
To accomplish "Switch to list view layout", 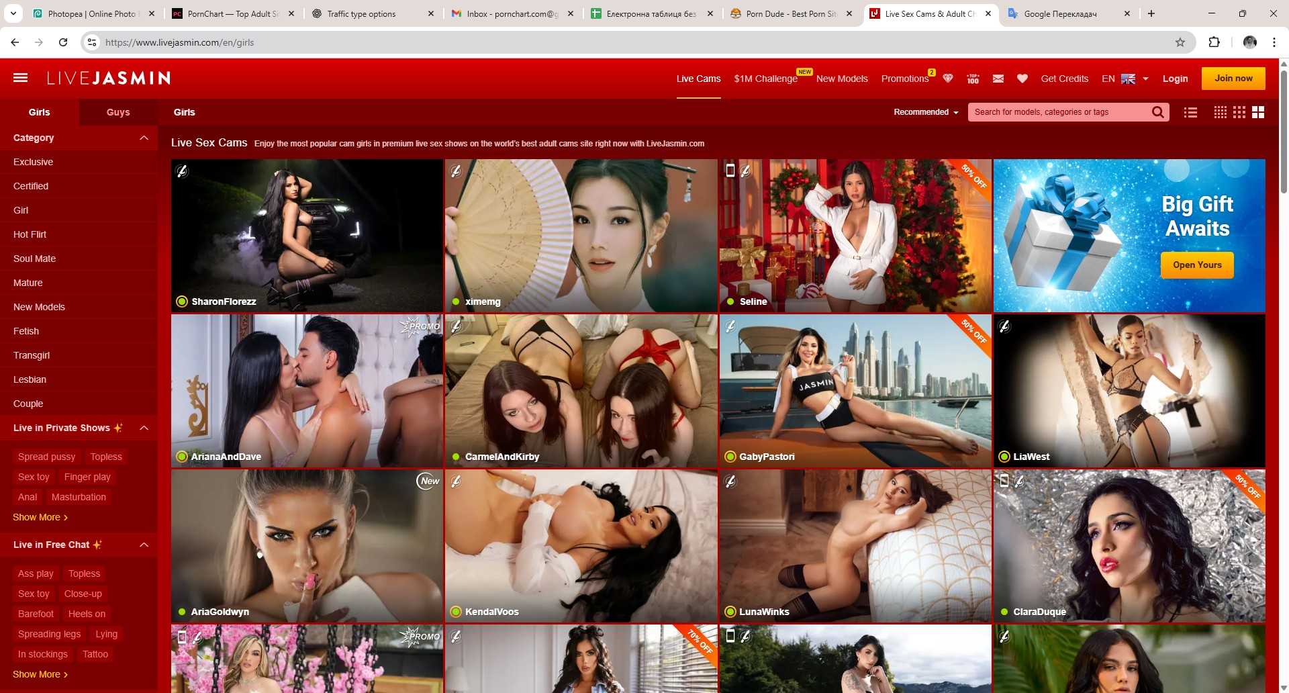I will click(1190, 112).
